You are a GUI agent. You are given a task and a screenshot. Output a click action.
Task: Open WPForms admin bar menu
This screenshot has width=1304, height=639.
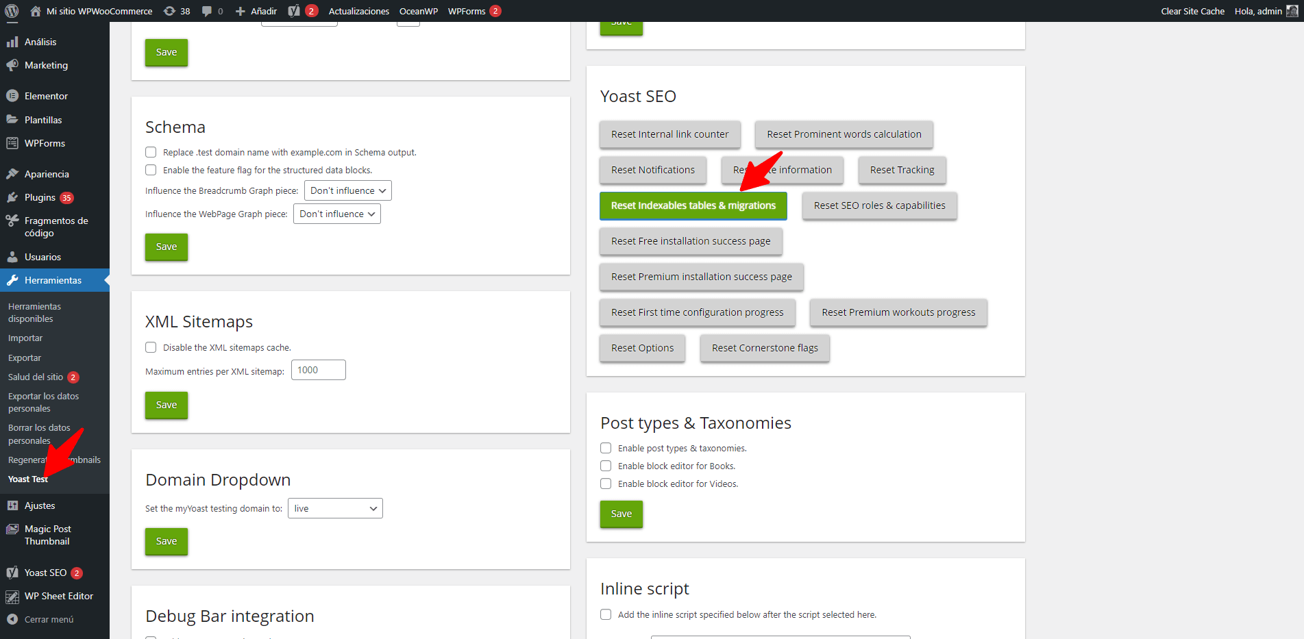pos(474,11)
